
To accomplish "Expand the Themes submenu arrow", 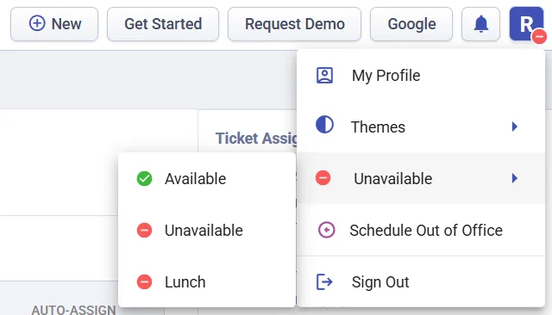I will tap(515, 127).
